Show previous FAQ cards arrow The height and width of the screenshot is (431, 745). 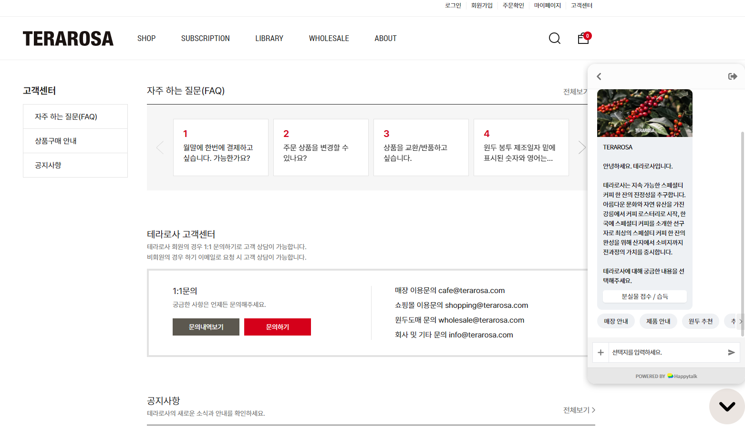(x=160, y=147)
